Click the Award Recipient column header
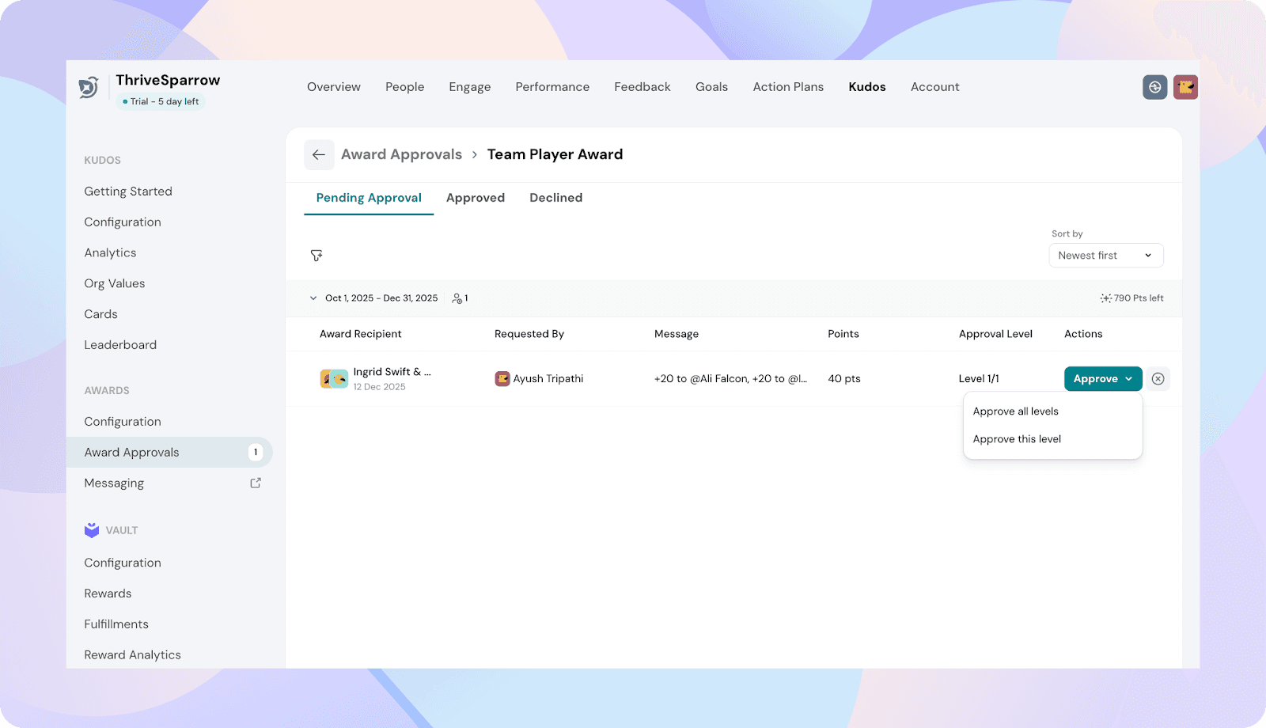 click(x=360, y=334)
